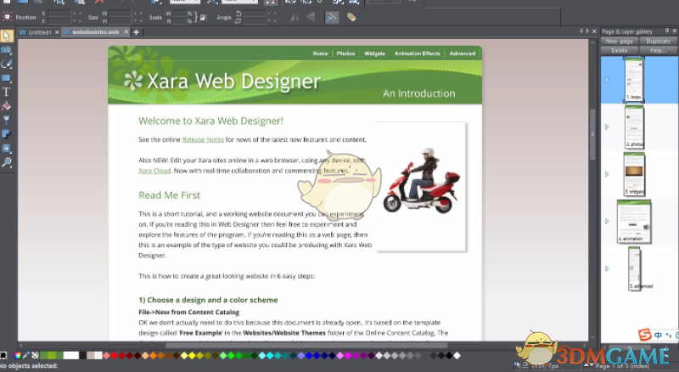Open the Xara Cloud link
The width and height of the screenshot is (679, 372).
(154, 171)
